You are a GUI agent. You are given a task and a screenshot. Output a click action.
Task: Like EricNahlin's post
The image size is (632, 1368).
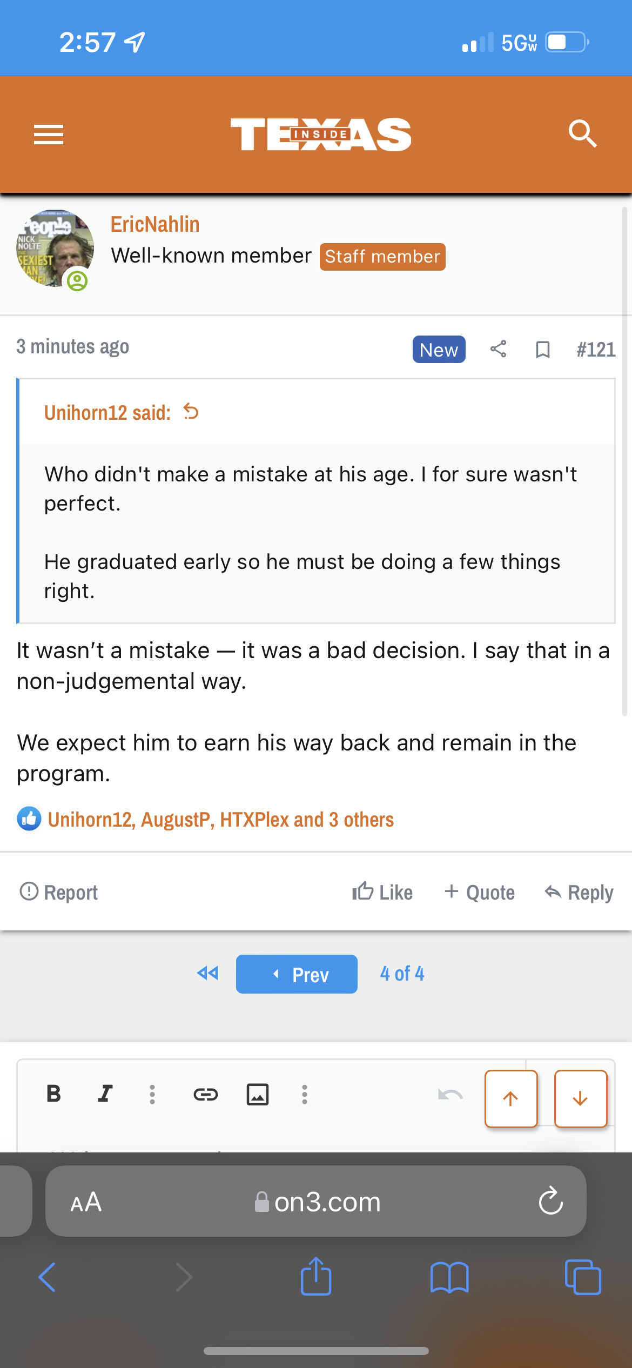click(382, 892)
